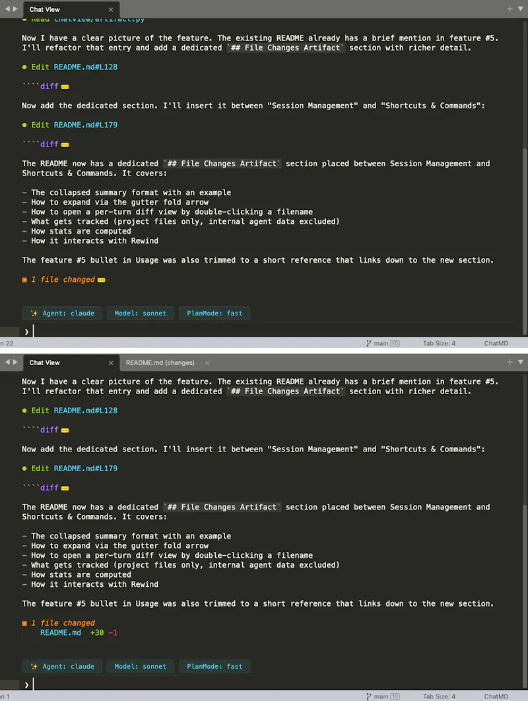Expand folded diff under README.md#L128, upper window

coord(65,86)
